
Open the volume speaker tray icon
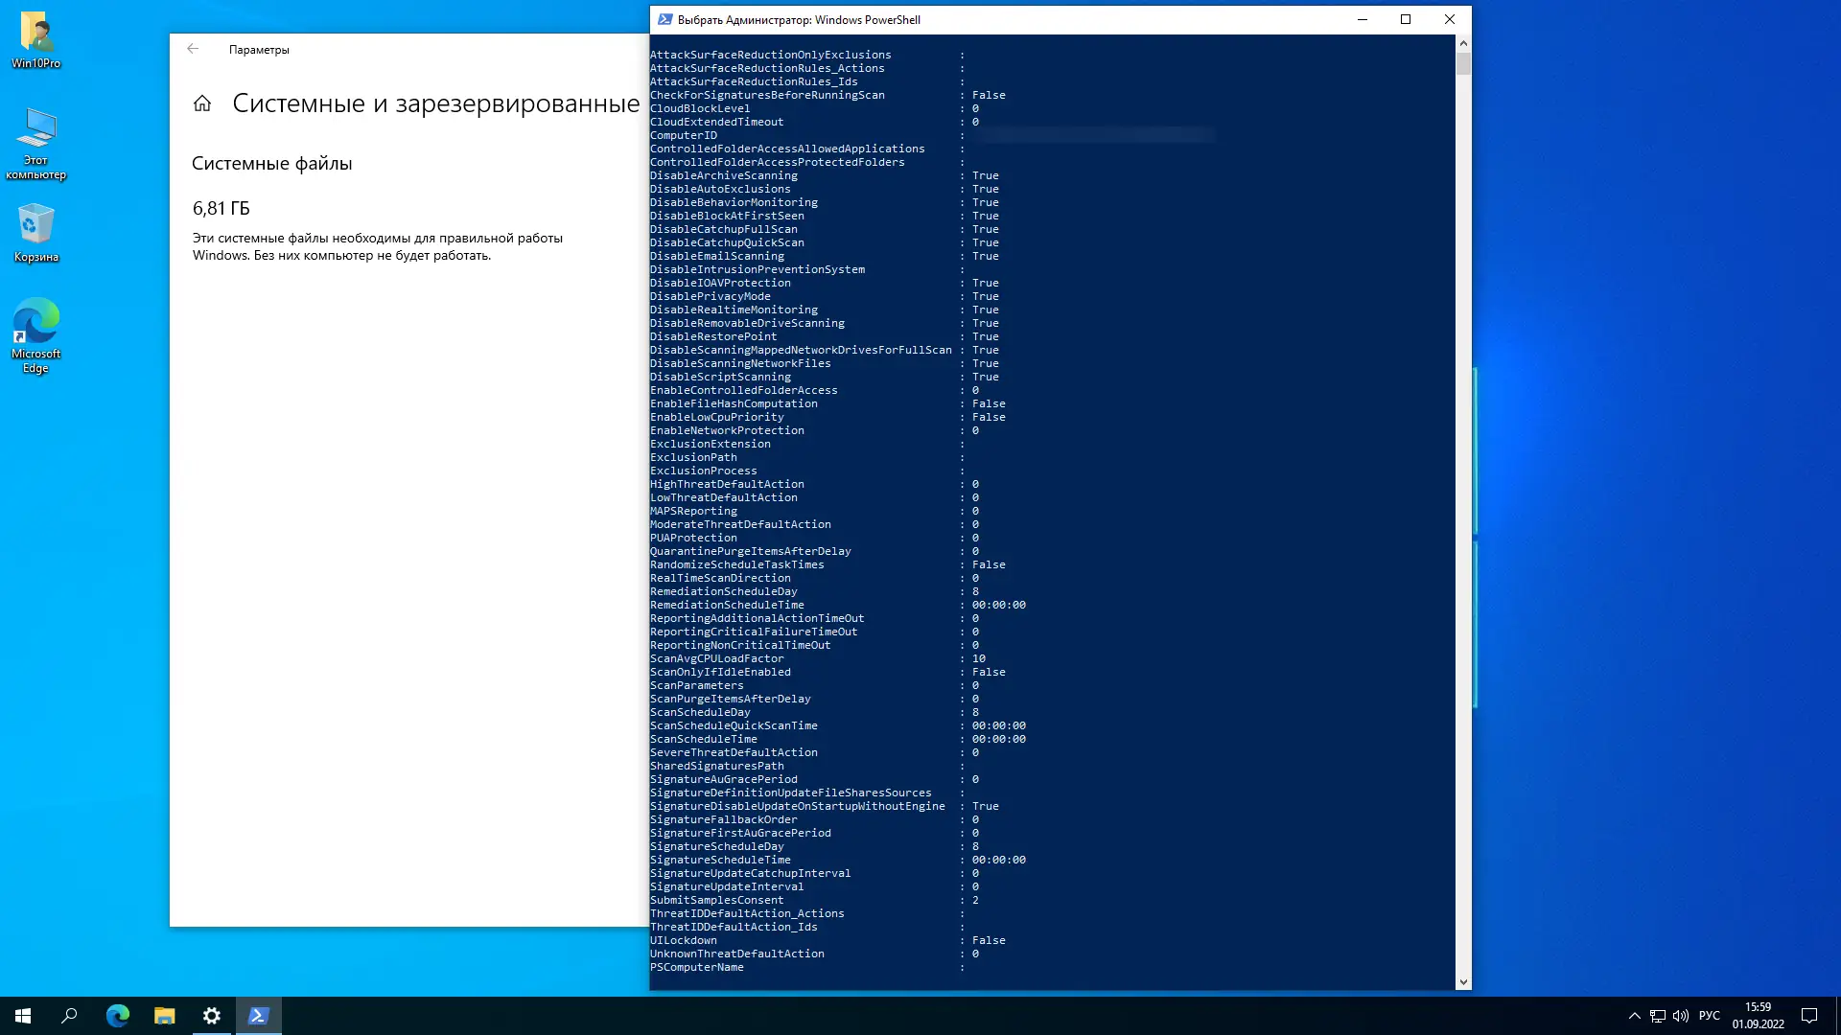point(1681,1016)
